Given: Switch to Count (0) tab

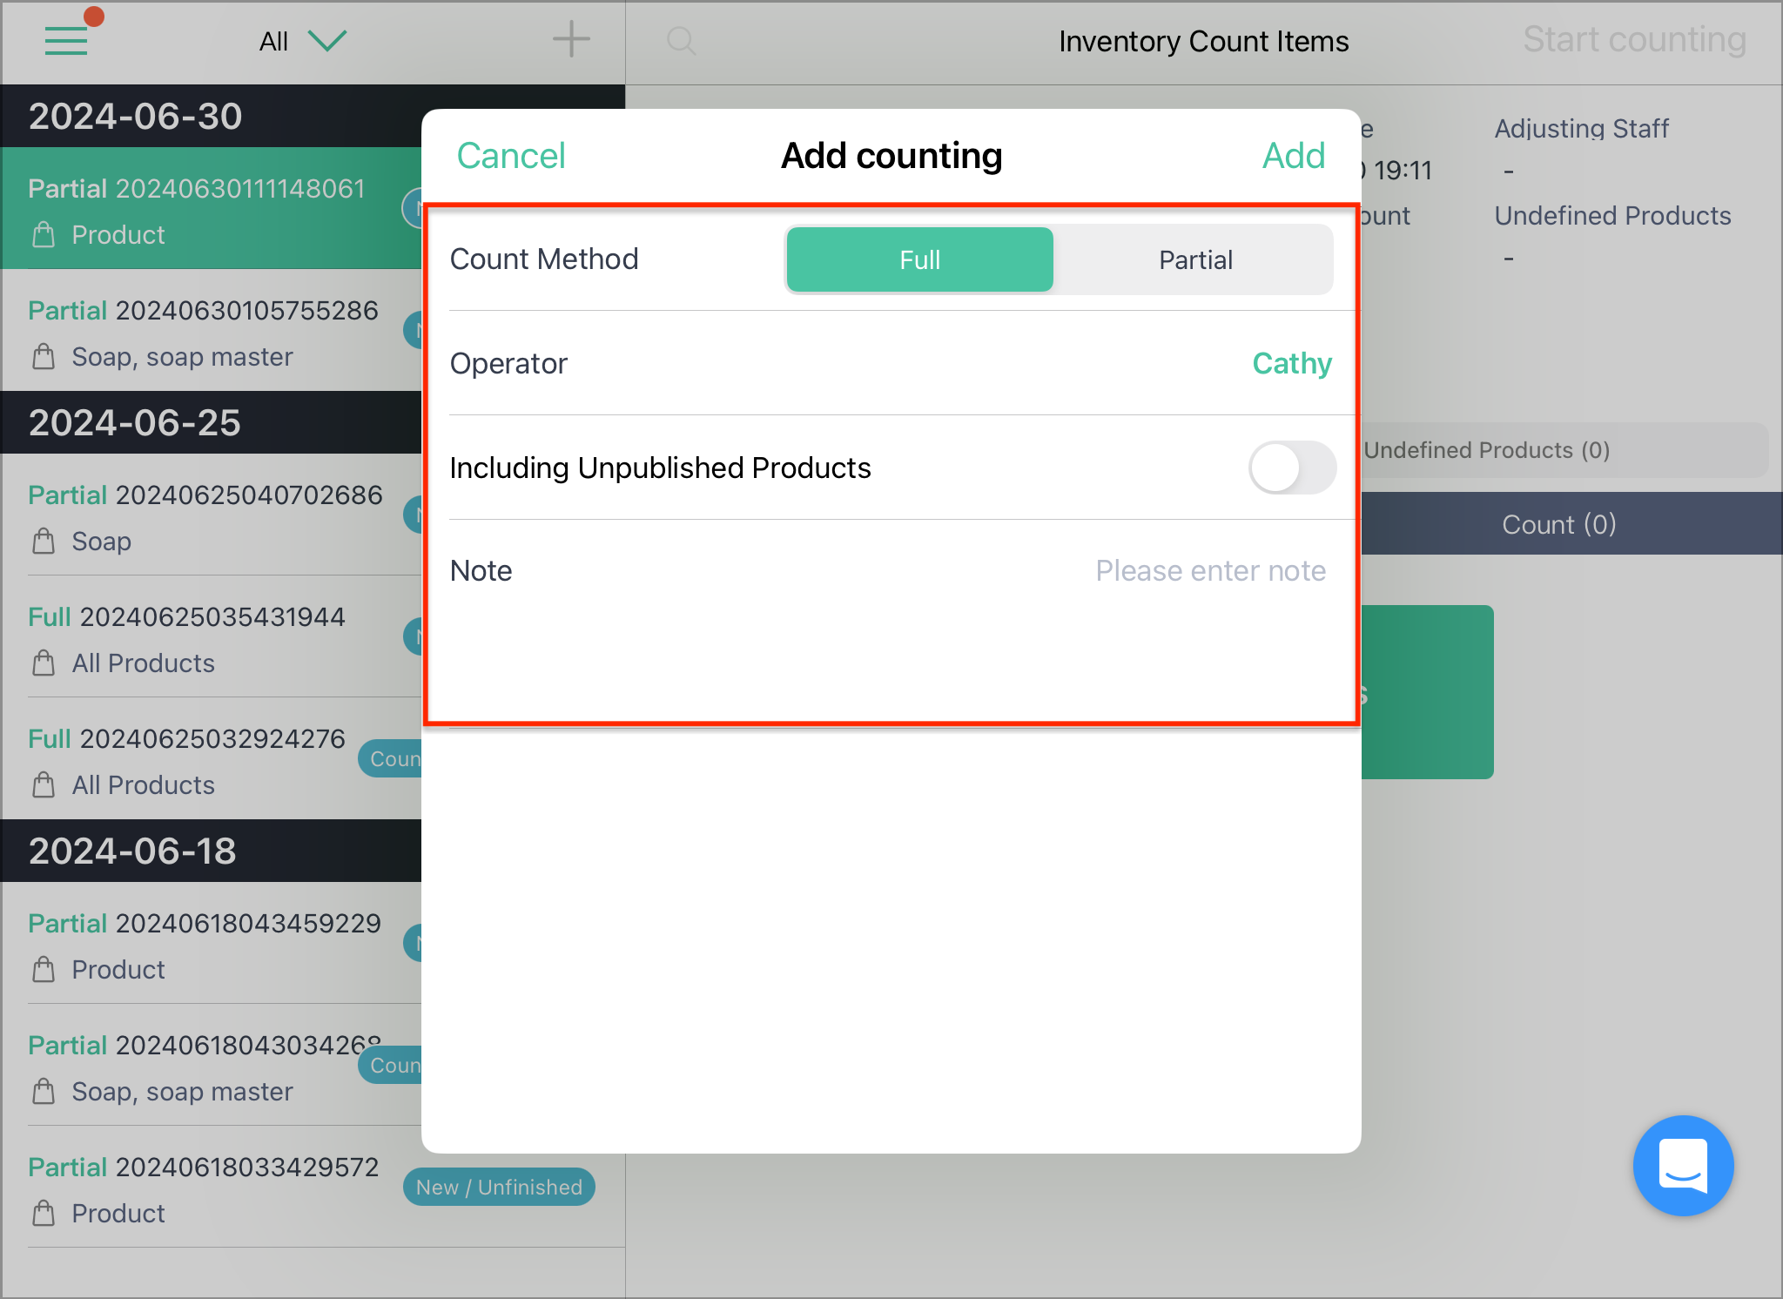Looking at the screenshot, I should (1558, 524).
